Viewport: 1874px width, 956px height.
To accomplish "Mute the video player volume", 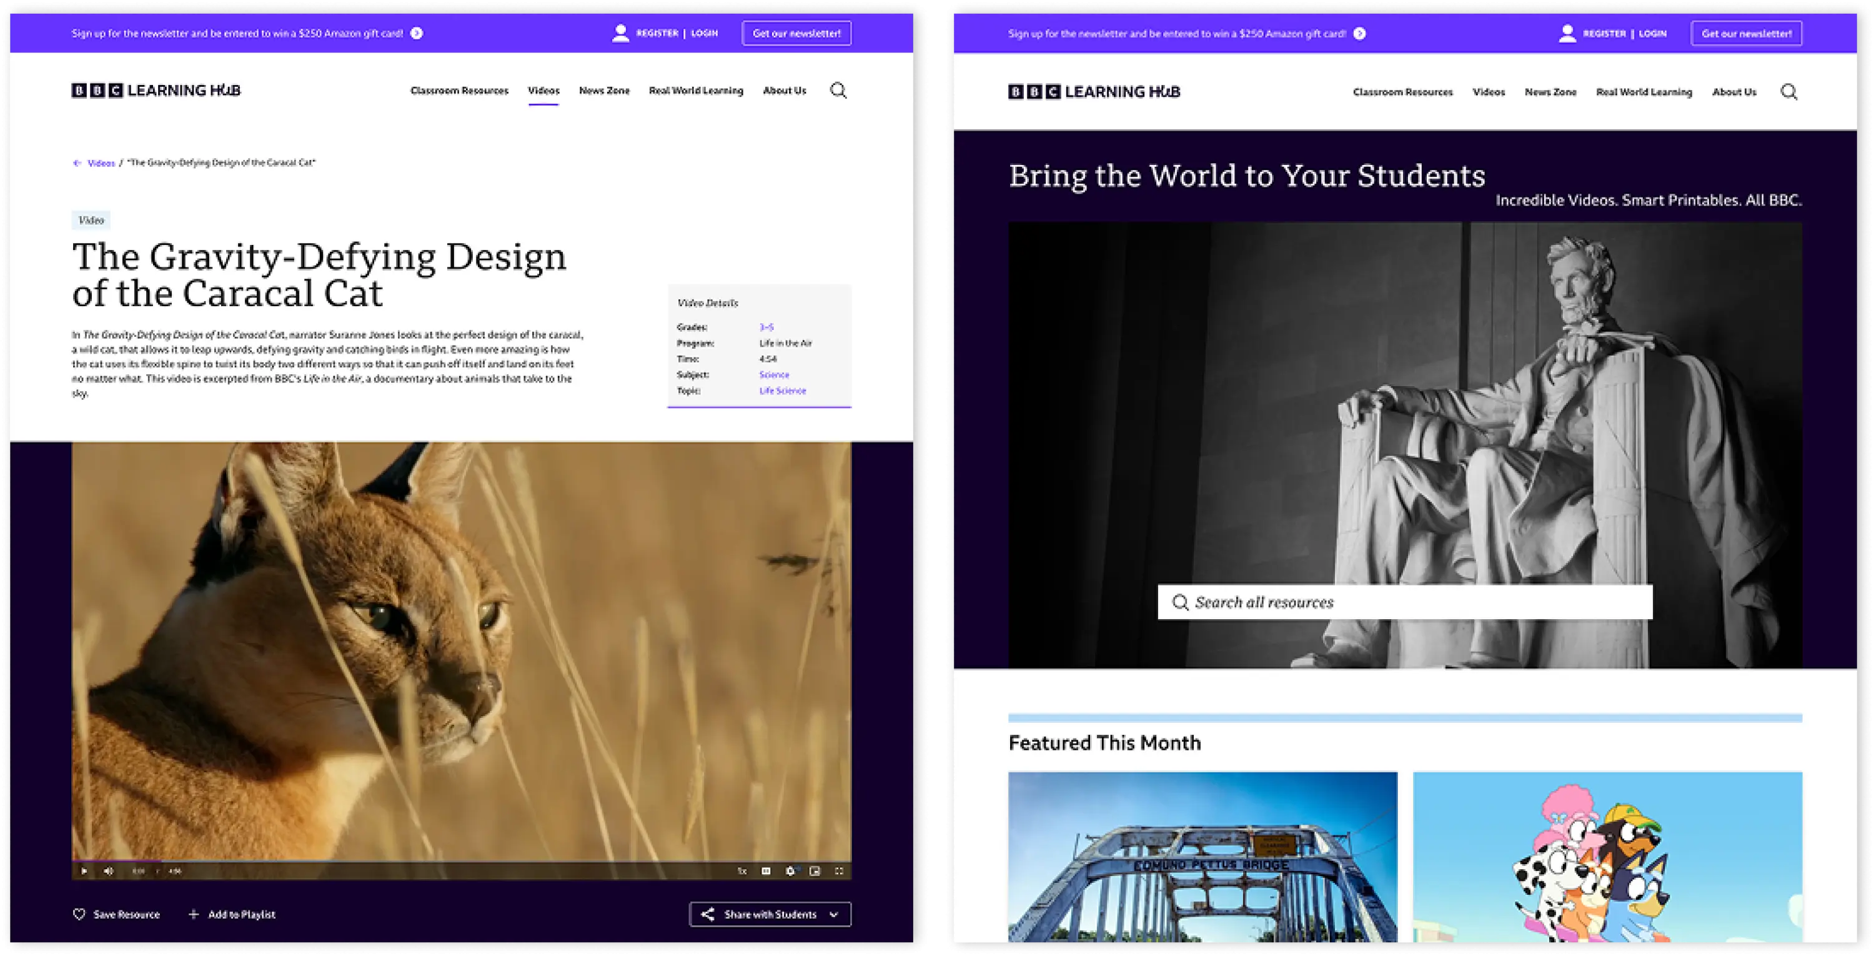I will [x=109, y=871].
